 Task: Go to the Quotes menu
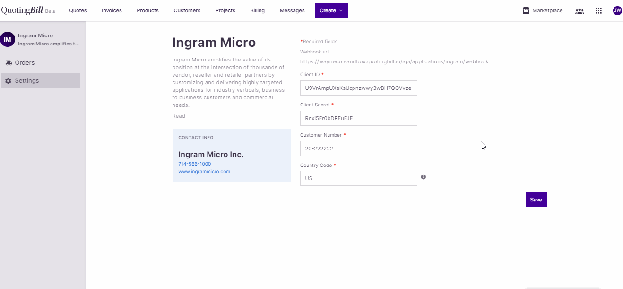tap(78, 10)
